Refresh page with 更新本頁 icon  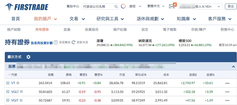[74, 42]
